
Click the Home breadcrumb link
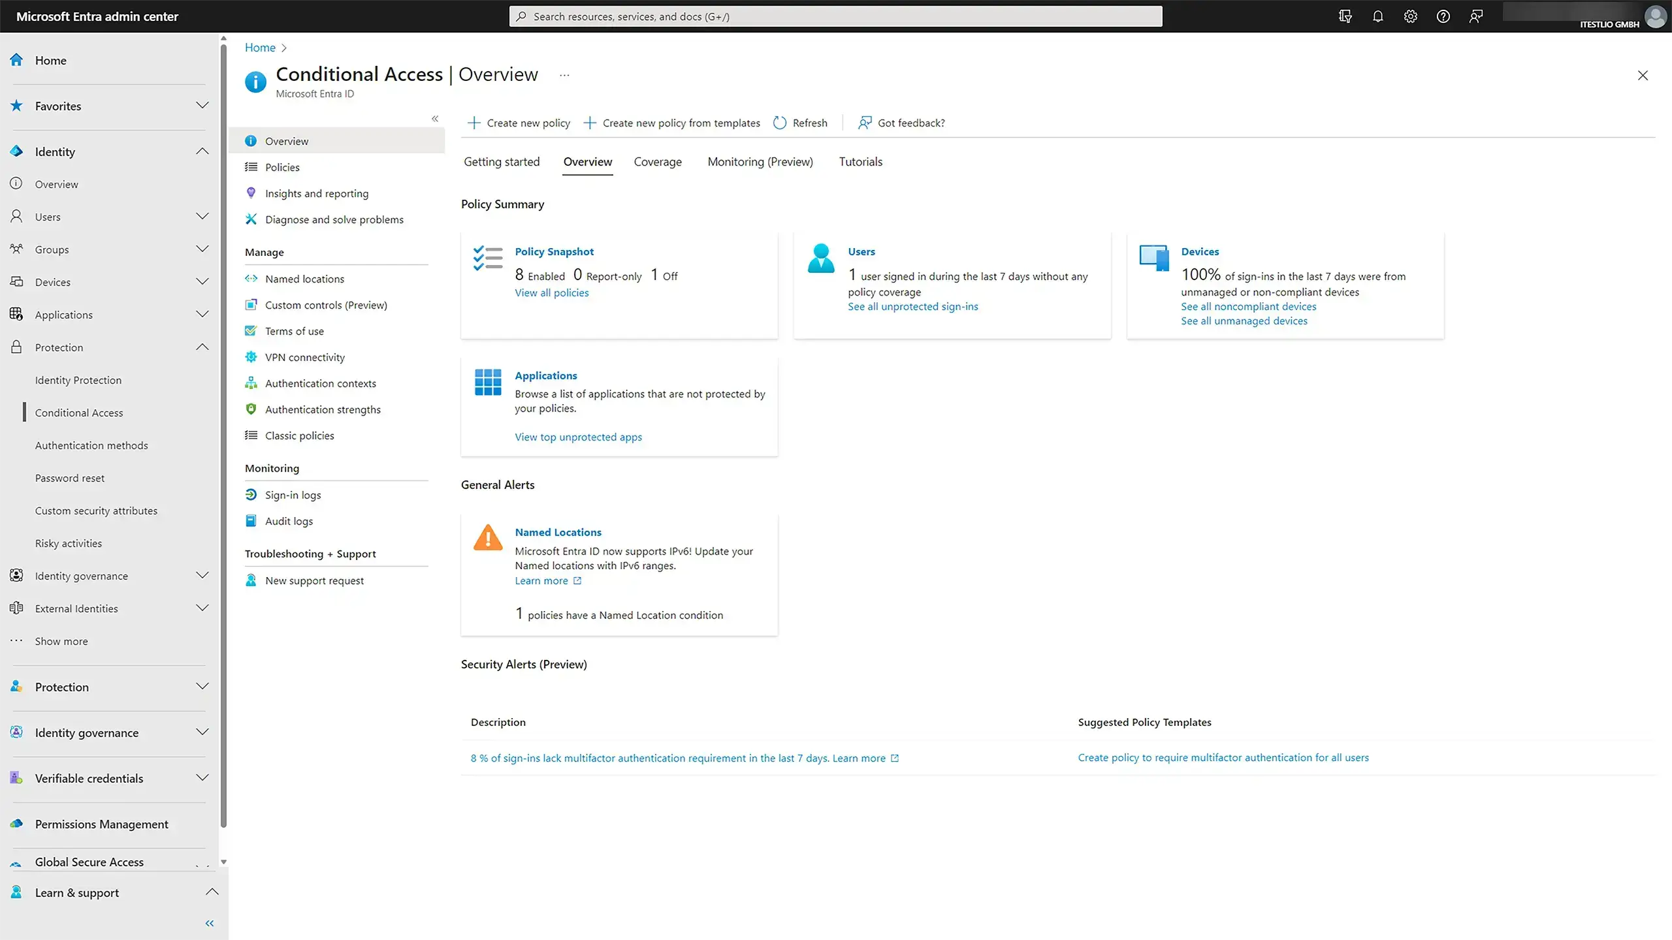(260, 48)
